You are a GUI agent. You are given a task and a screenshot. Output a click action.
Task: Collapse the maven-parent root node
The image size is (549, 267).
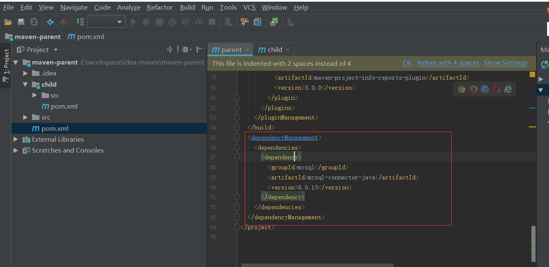point(16,62)
